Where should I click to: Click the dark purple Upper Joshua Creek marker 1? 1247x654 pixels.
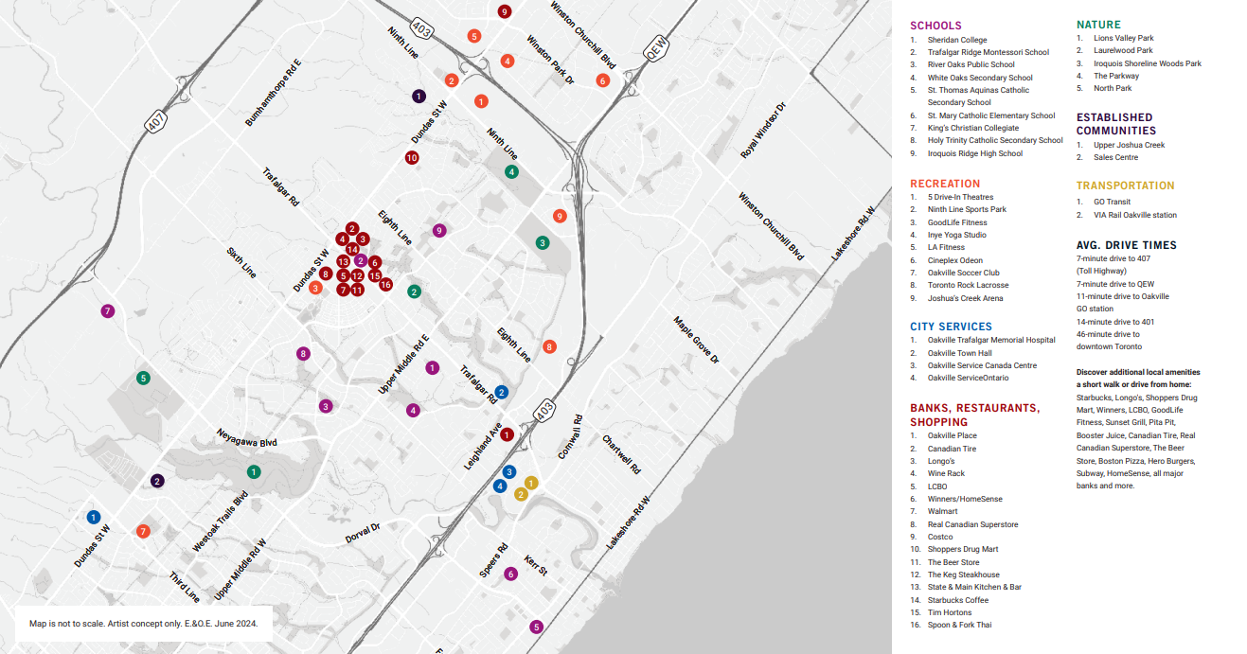pos(419,97)
